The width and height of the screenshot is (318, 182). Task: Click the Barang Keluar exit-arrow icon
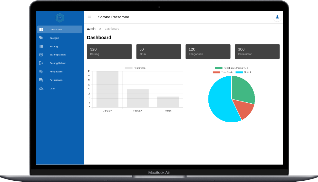pos(41,63)
